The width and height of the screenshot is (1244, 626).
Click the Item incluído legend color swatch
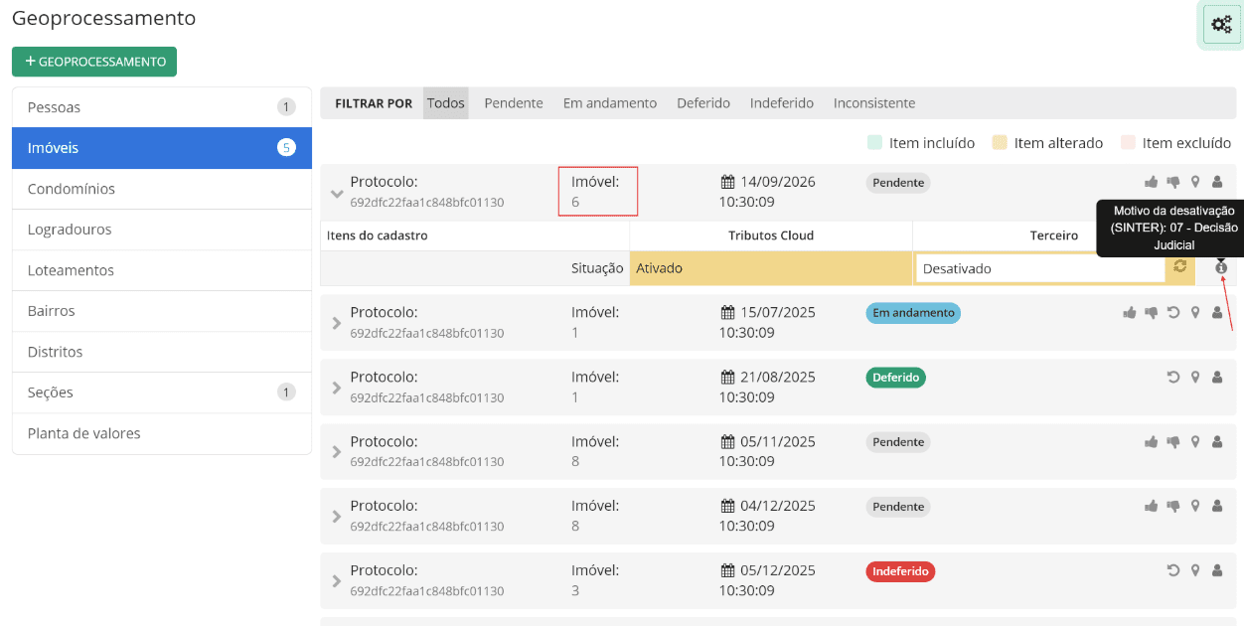pos(874,143)
